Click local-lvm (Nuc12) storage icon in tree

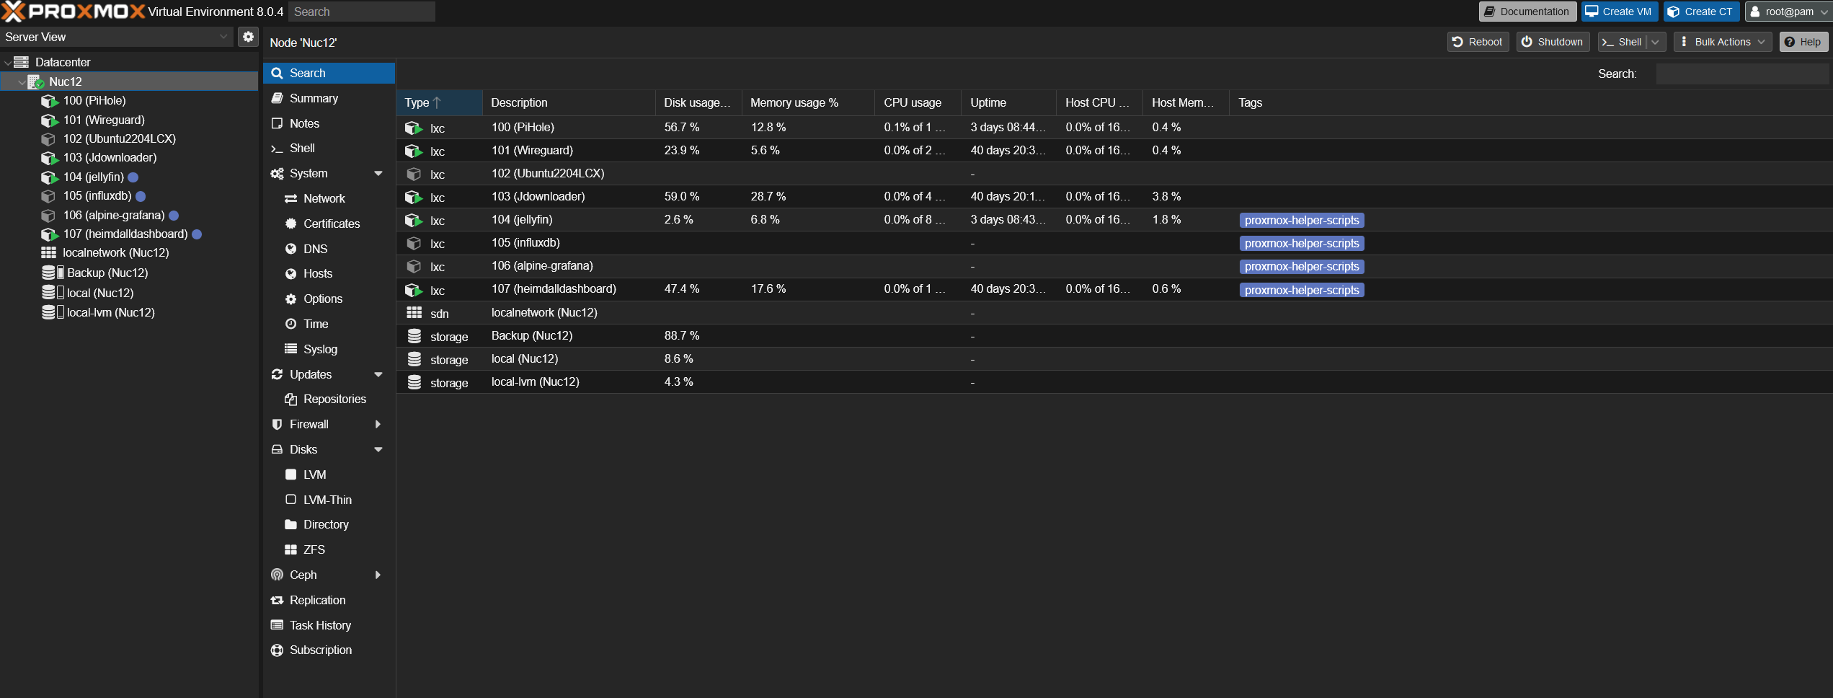tap(53, 312)
